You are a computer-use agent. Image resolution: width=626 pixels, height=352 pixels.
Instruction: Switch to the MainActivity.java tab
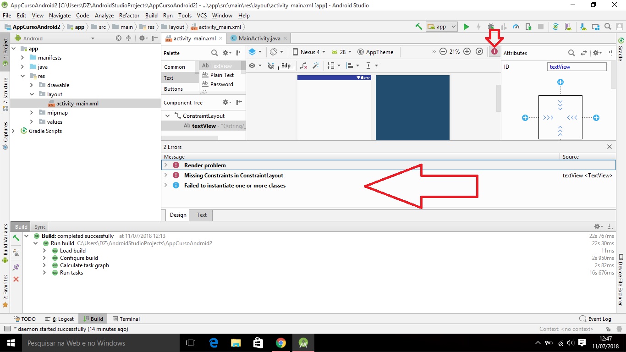(x=259, y=38)
